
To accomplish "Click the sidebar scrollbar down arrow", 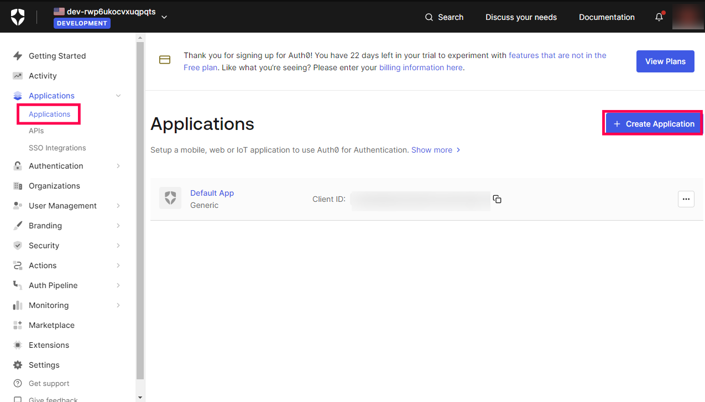I will [140, 397].
